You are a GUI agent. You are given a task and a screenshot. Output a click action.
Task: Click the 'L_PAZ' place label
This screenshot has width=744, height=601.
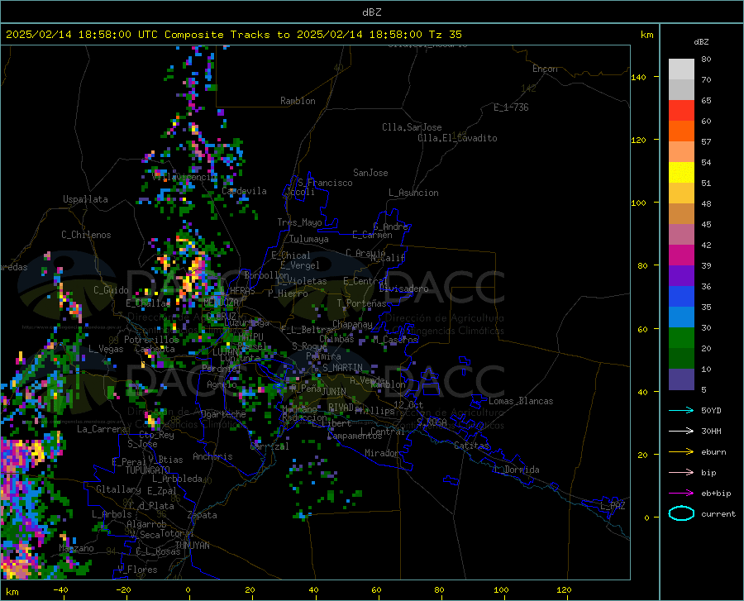click(613, 506)
